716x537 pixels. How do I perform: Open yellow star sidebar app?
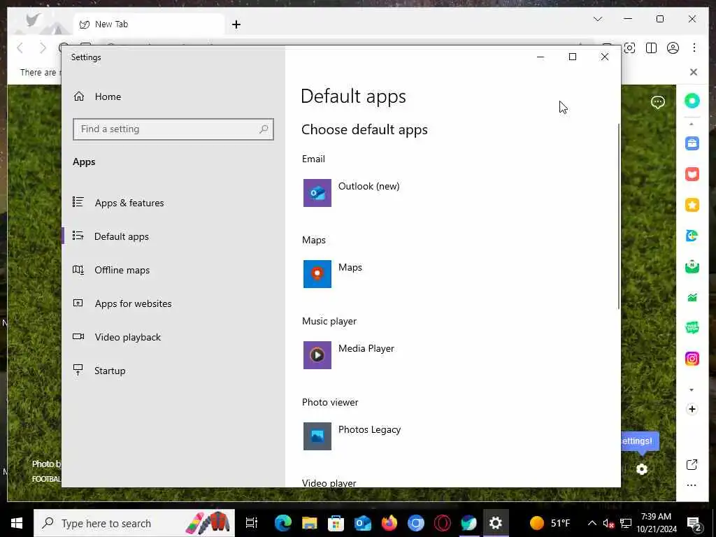click(692, 205)
